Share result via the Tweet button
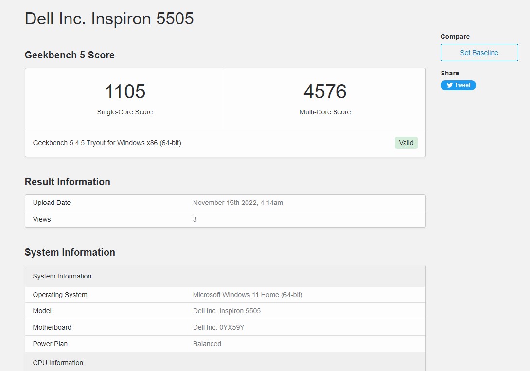This screenshot has height=371, width=530. pos(458,85)
